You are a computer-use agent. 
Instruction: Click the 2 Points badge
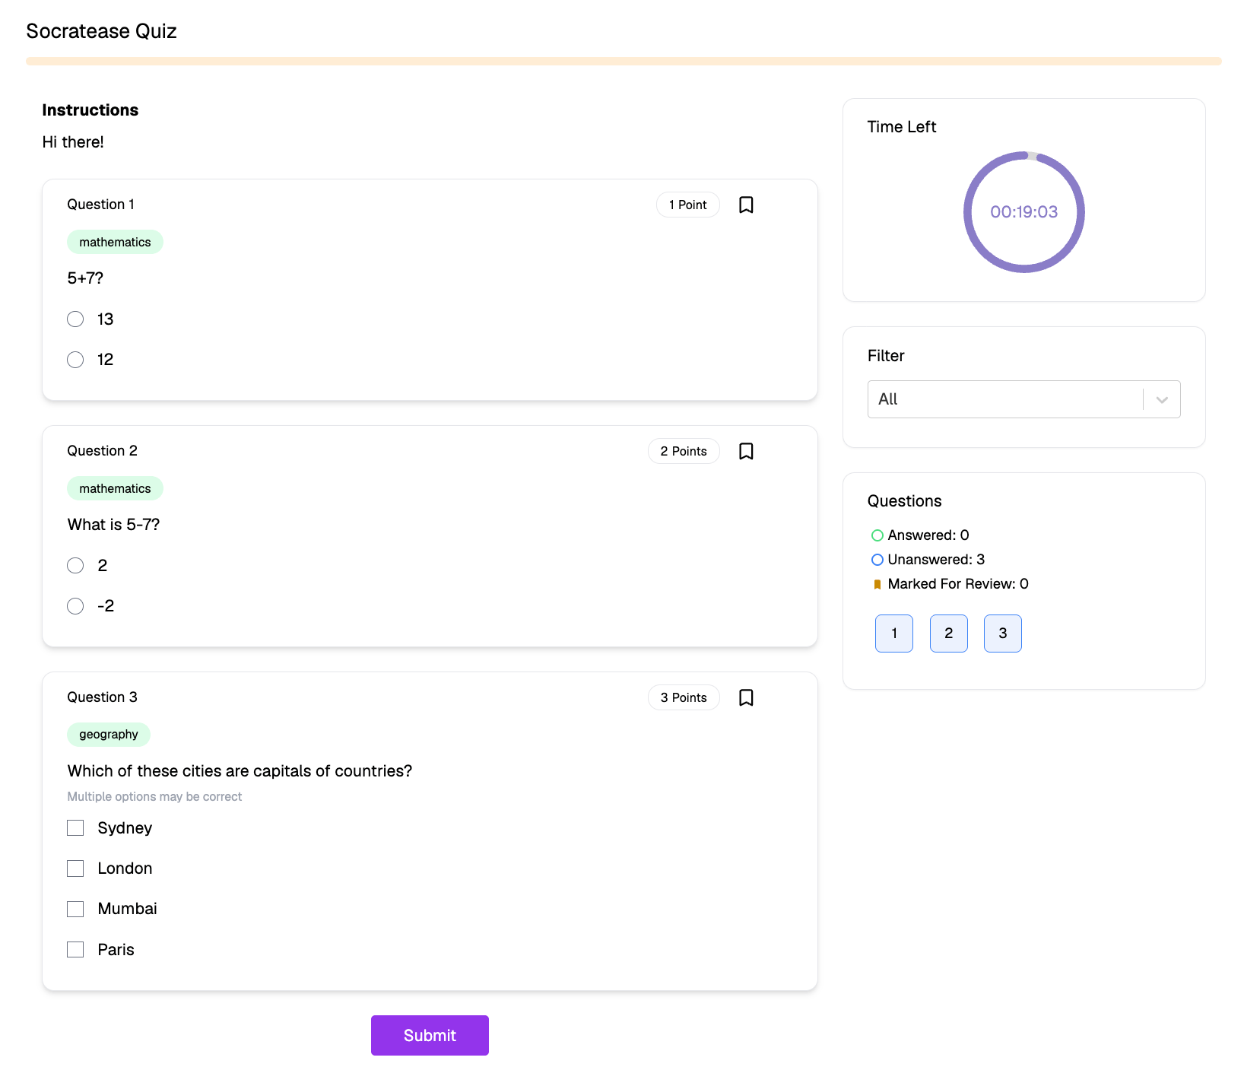pos(684,451)
